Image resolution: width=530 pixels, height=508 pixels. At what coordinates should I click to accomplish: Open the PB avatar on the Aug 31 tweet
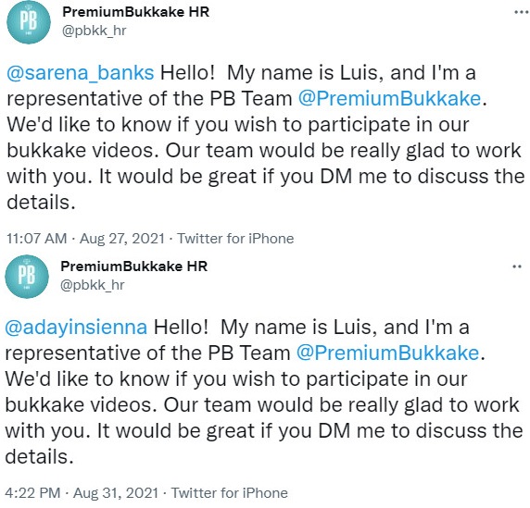click(x=27, y=277)
